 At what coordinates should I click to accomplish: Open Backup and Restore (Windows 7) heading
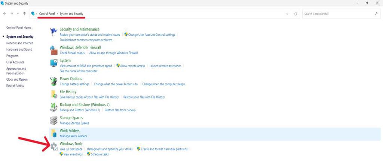tap(85, 105)
